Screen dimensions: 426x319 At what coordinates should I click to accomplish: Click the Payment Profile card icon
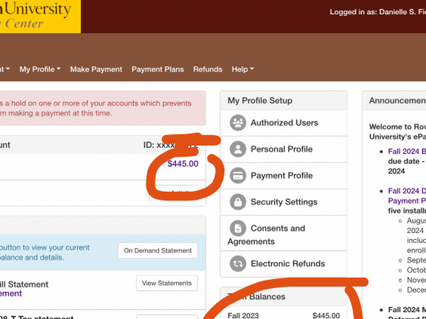pyautogui.click(x=238, y=175)
